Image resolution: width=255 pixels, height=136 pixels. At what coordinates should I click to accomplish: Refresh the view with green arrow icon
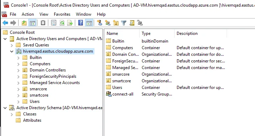[x=62, y=23]
